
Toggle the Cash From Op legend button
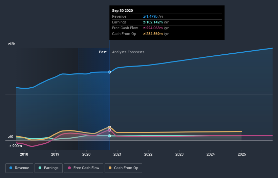(123, 168)
